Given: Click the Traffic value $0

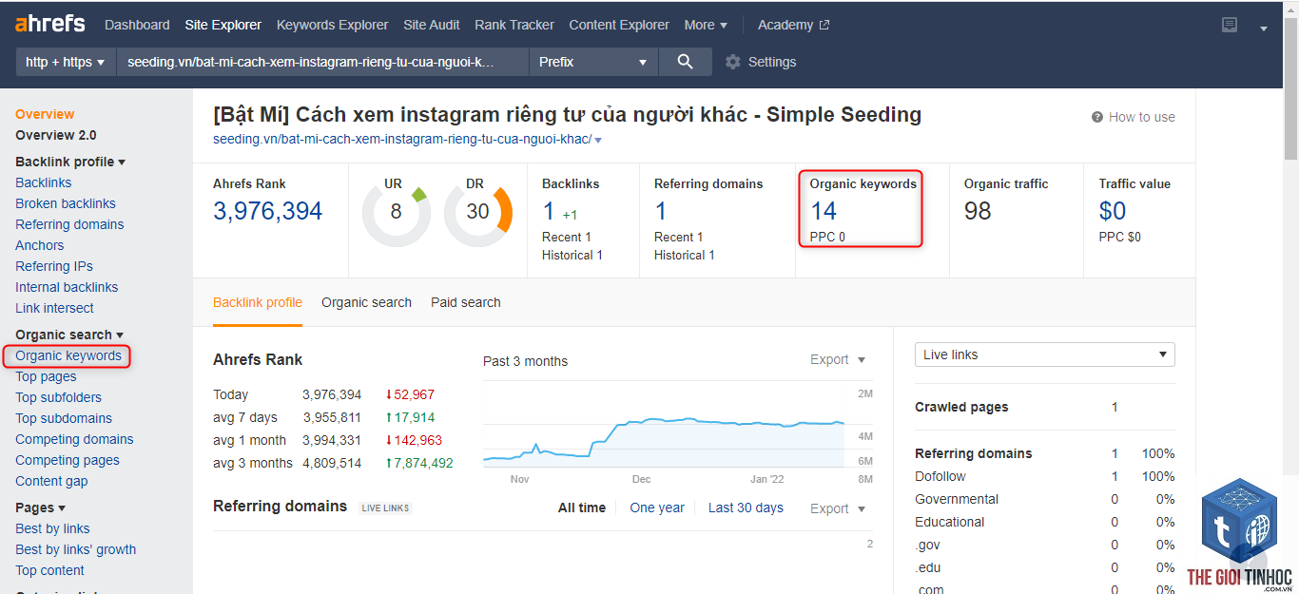Looking at the screenshot, I should coord(1113,211).
